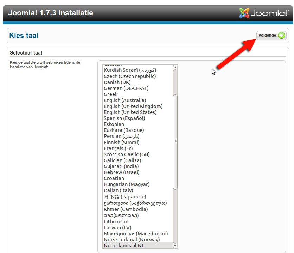Select the Lao language option
The image size is (294, 253).
[138, 215]
